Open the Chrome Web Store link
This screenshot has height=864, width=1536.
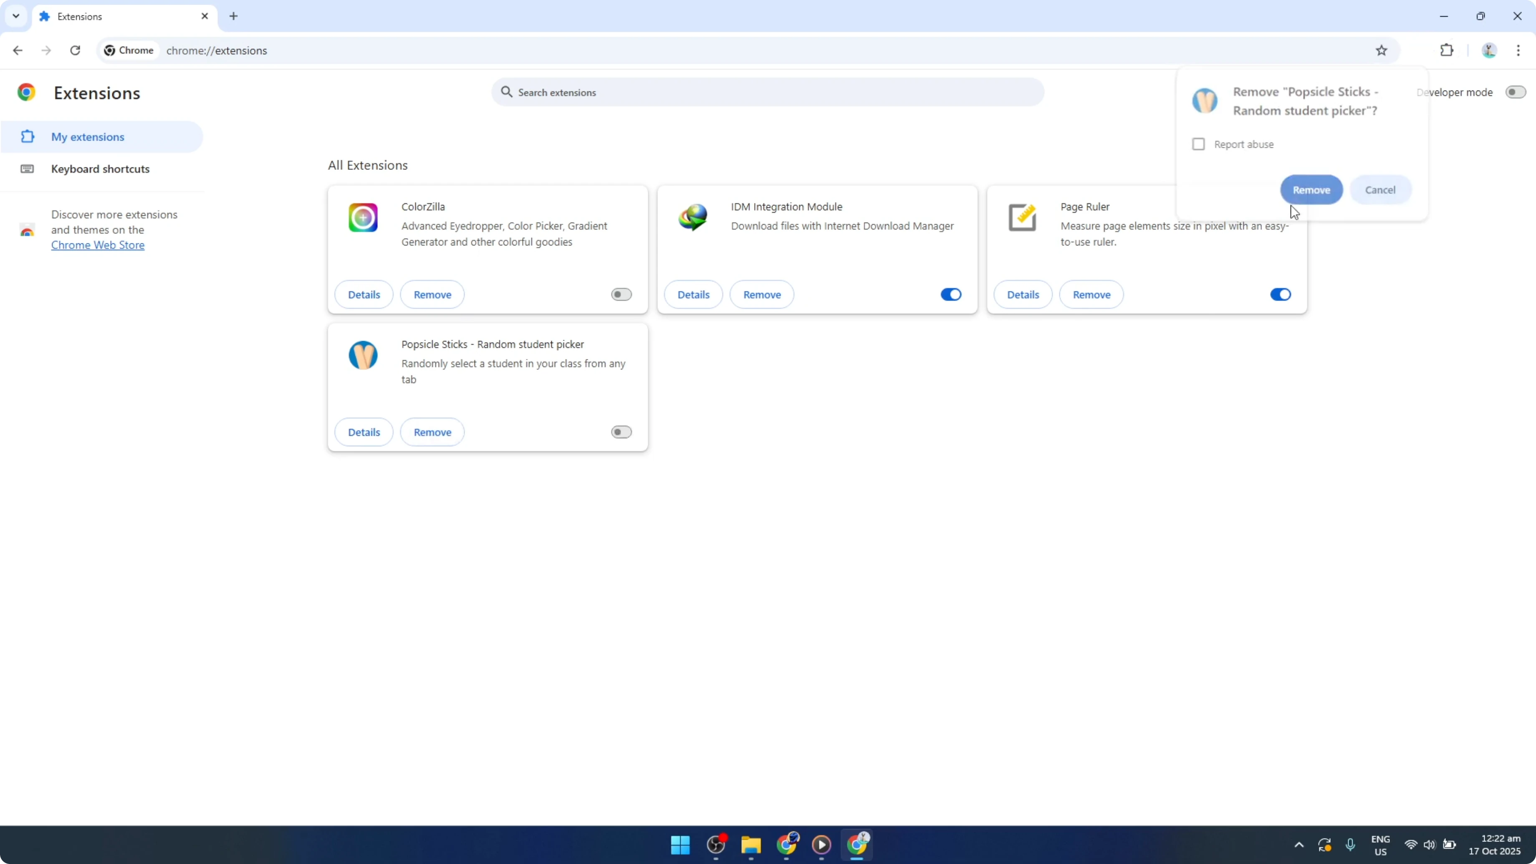(98, 245)
